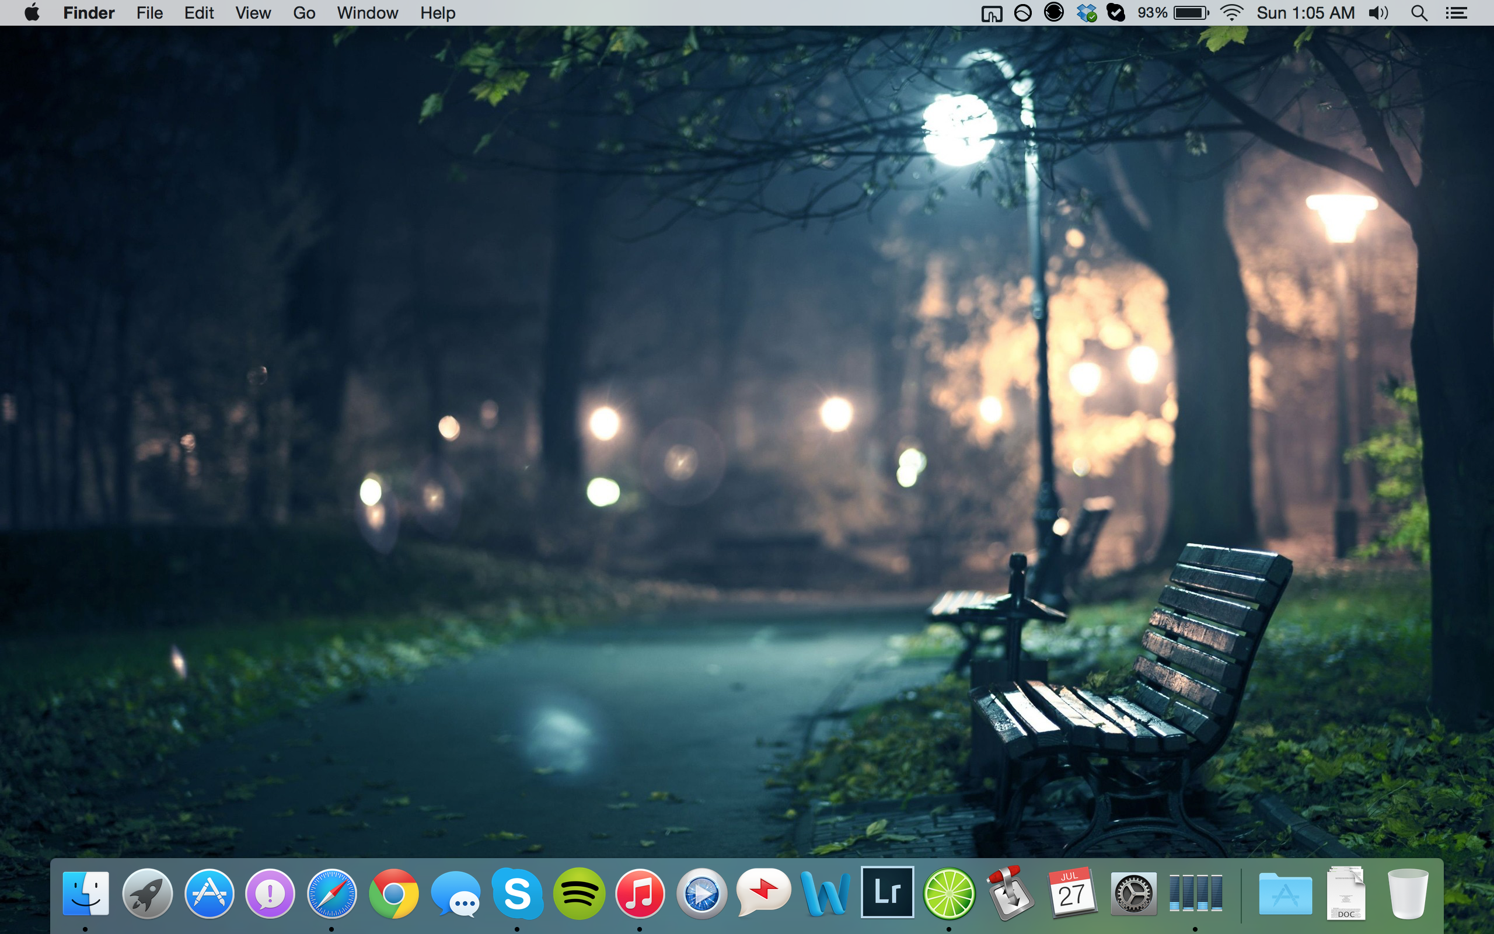Open the Go menu
Screen dimensions: 1494x934
tap(303, 13)
